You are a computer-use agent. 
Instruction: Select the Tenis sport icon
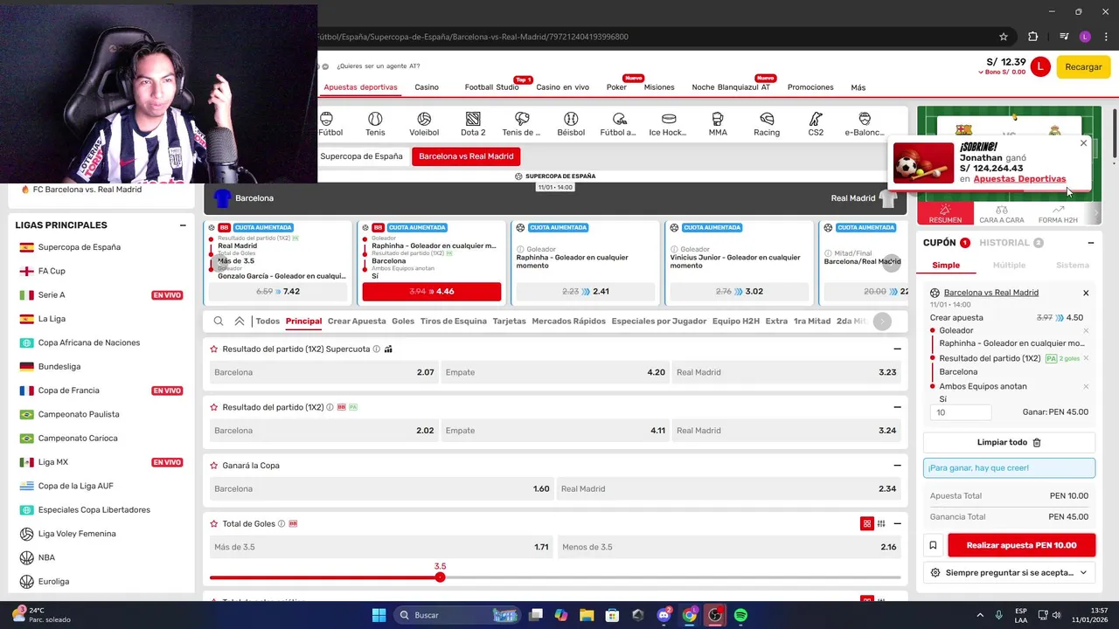(x=375, y=124)
